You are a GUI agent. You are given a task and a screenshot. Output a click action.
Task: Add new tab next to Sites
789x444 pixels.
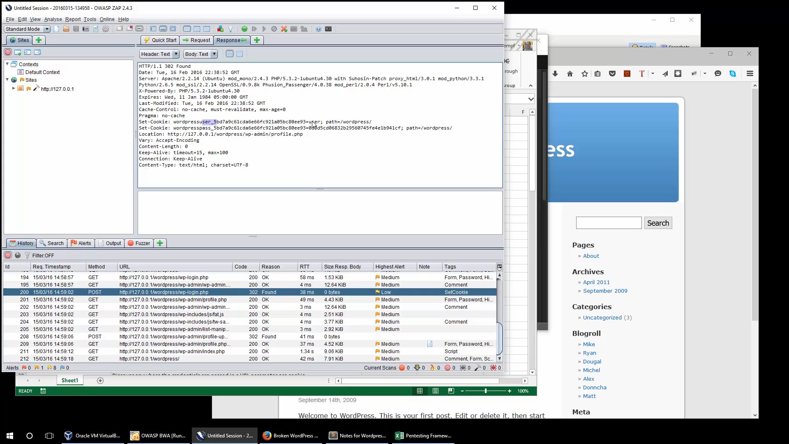[x=39, y=40]
